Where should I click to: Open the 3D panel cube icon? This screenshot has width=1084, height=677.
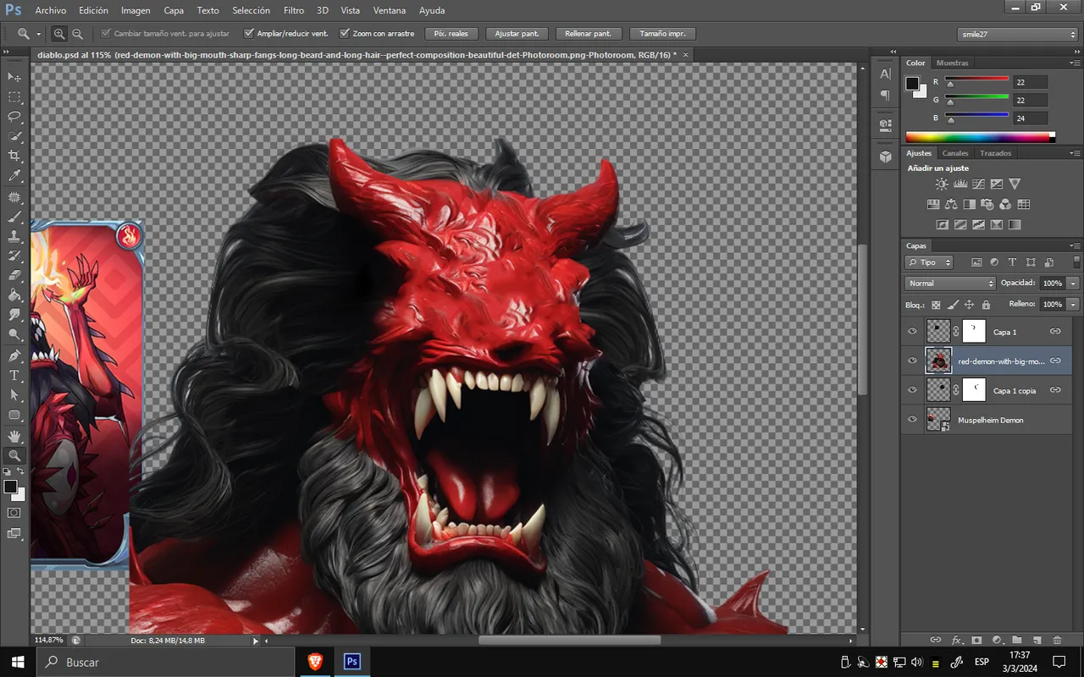coord(885,157)
